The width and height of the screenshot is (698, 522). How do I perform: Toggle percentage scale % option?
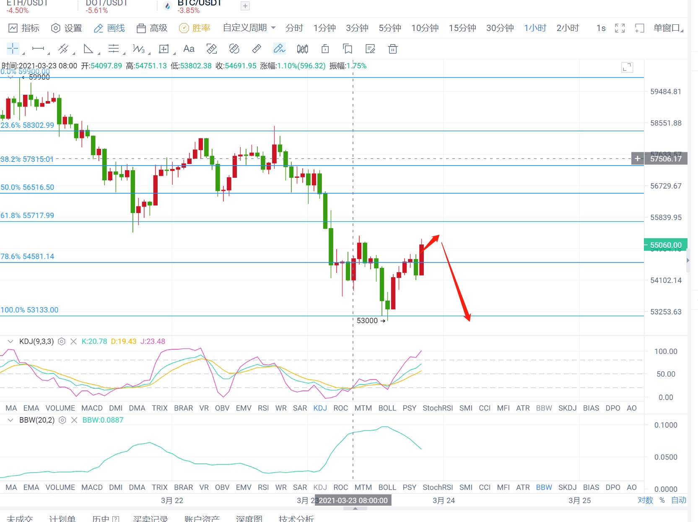(x=662, y=500)
